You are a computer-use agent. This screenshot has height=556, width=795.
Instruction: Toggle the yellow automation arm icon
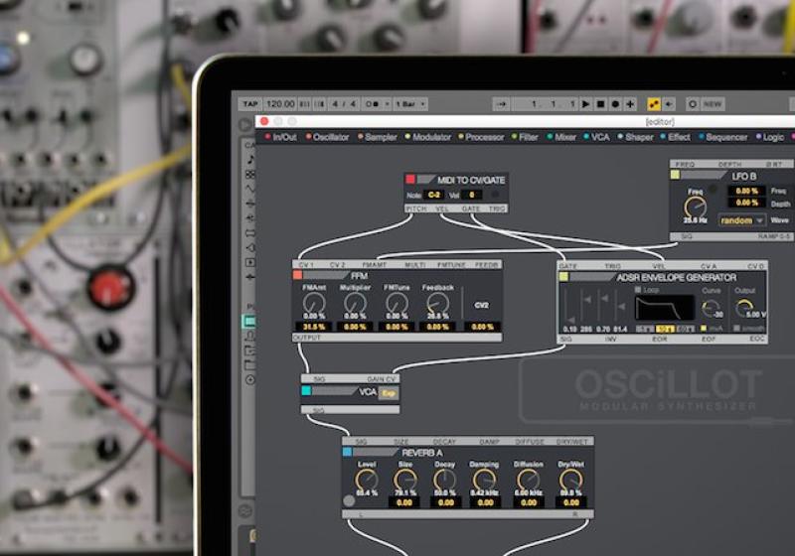(x=654, y=104)
